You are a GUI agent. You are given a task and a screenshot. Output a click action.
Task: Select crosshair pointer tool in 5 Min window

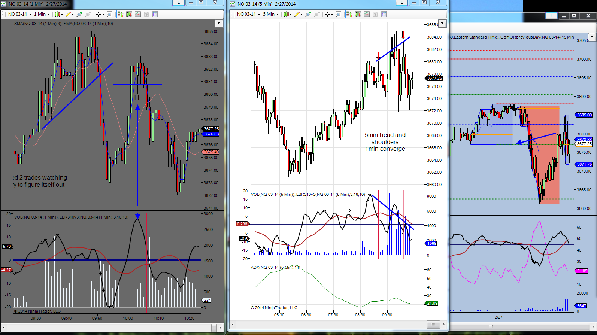[328, 14]
